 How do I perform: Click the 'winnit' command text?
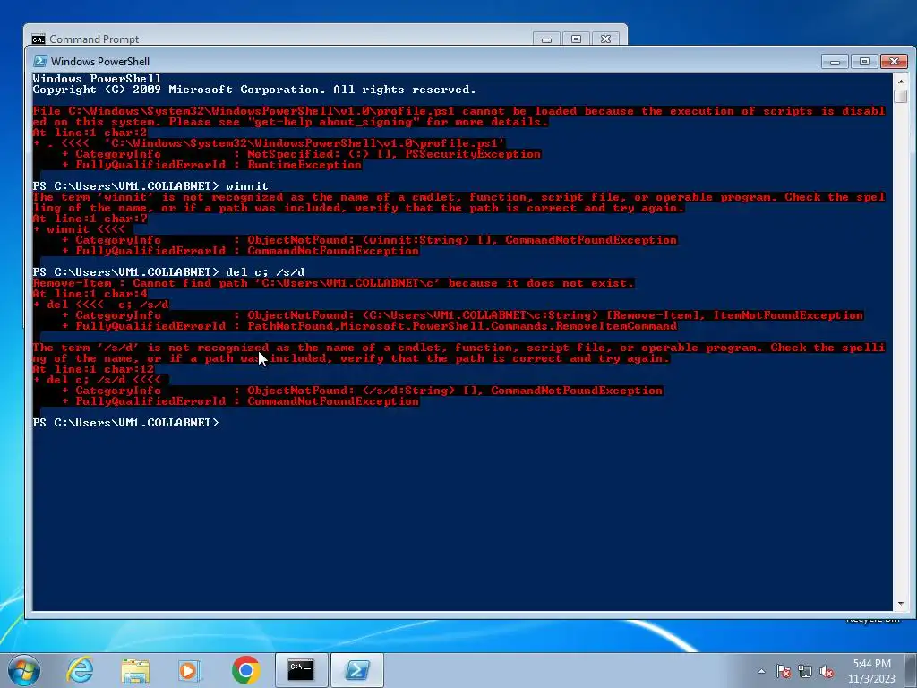pyautogui.click(x=247, y=186)
